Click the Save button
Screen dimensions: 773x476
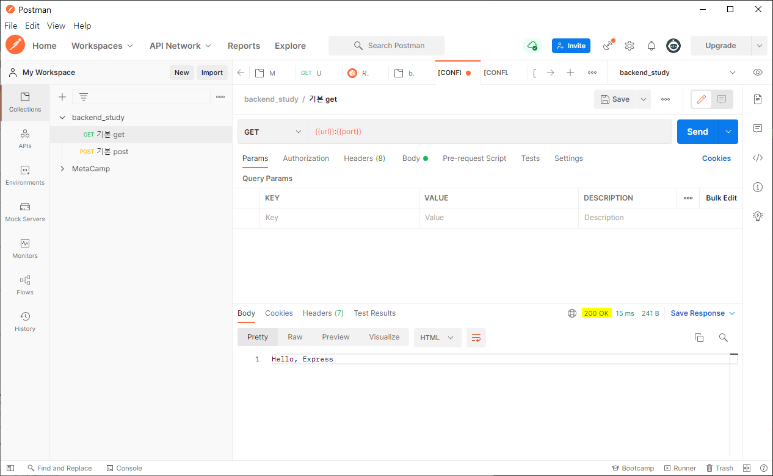[615, 99]
